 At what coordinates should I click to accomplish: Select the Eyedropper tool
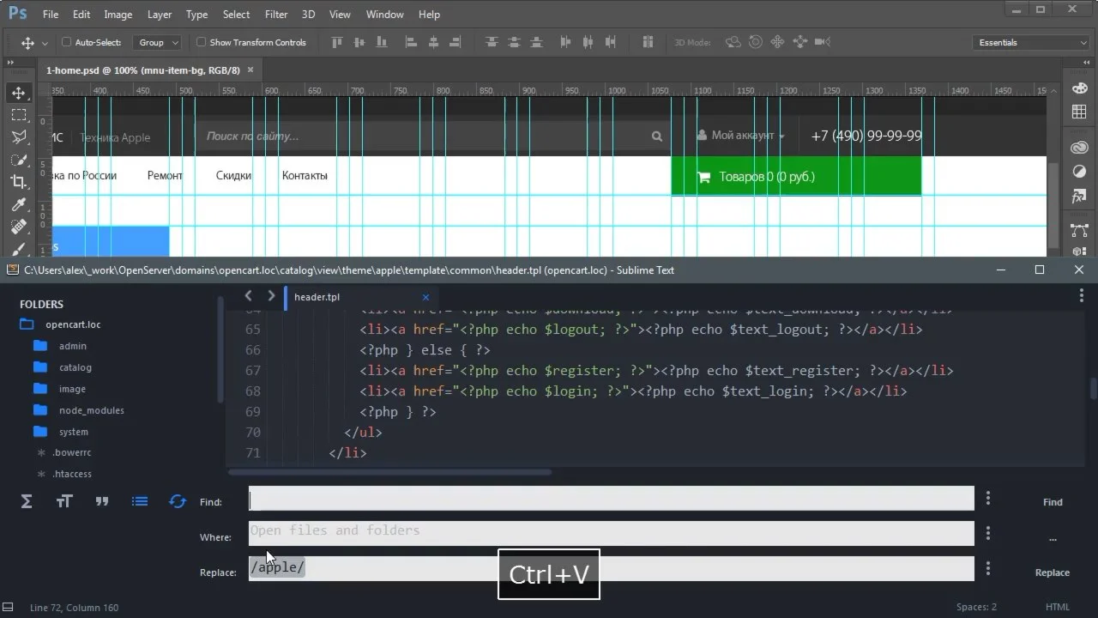(18, 204)
